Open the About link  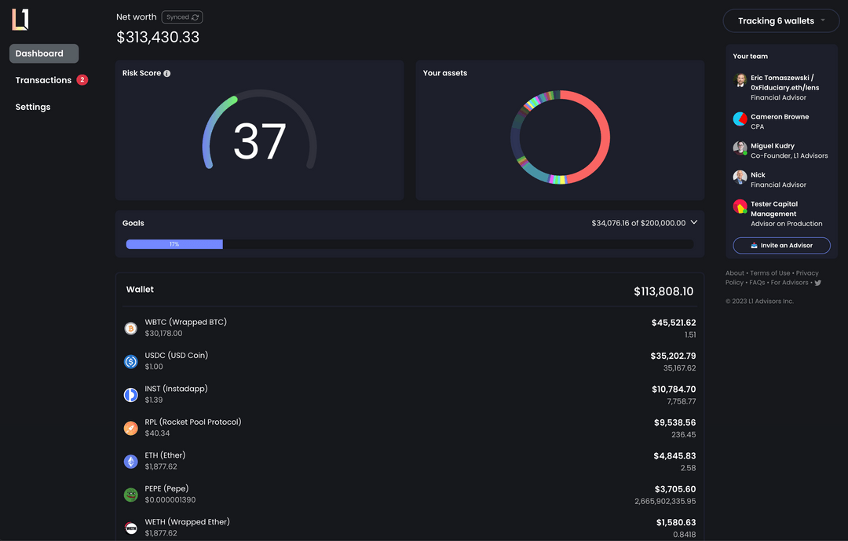(x=734, y=273)
